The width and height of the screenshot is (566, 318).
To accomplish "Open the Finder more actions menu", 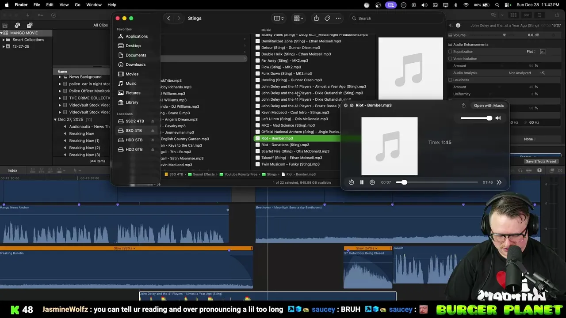I will point(338,18).
